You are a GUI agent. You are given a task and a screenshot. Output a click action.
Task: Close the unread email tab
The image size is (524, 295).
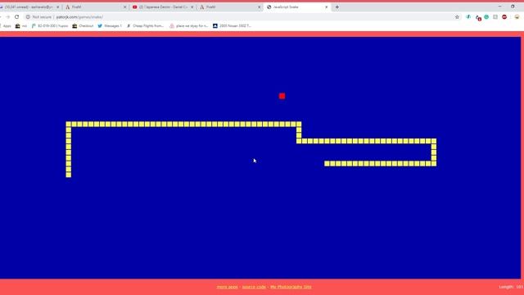57,7
